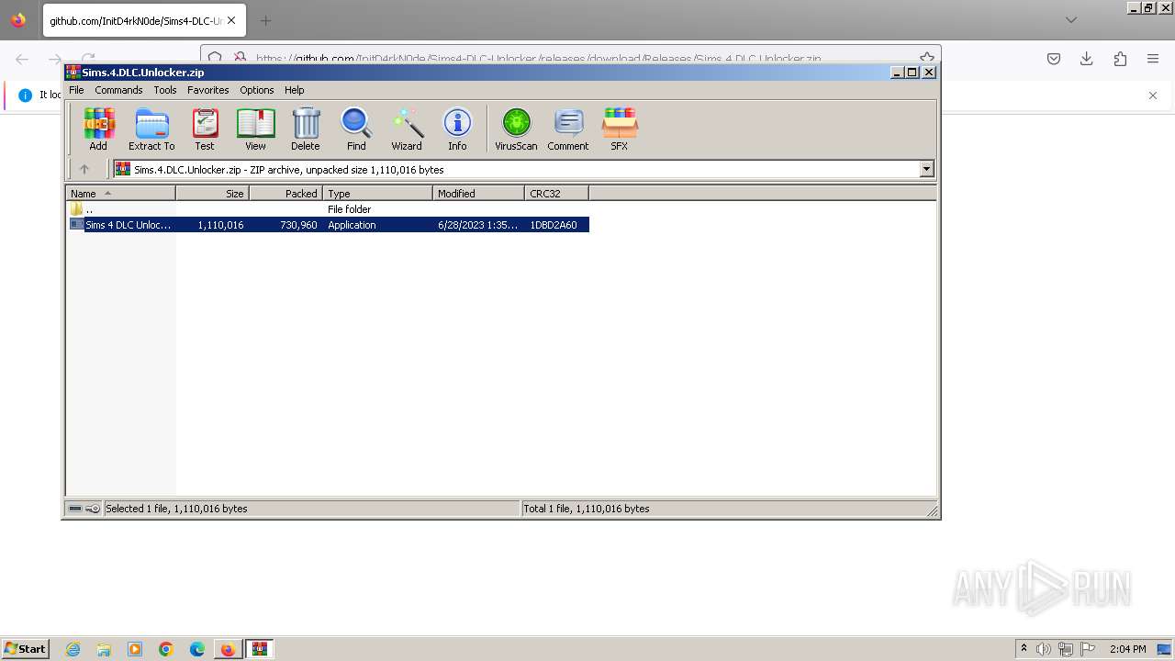Image resolution: width=1175 pixels, height=661 pixels.
Task: Sort by the Packed column header
Action: [285, 193]
